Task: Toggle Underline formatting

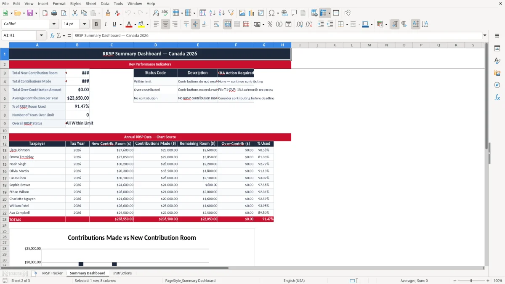Action: (114, 24)
